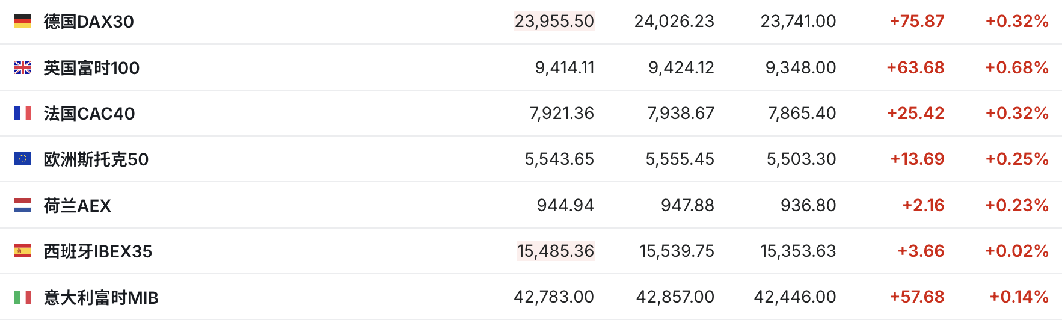Click the French flag icon
This screenshot has width=1062, height=320.
pyautogui.click(x=23, y=113)
